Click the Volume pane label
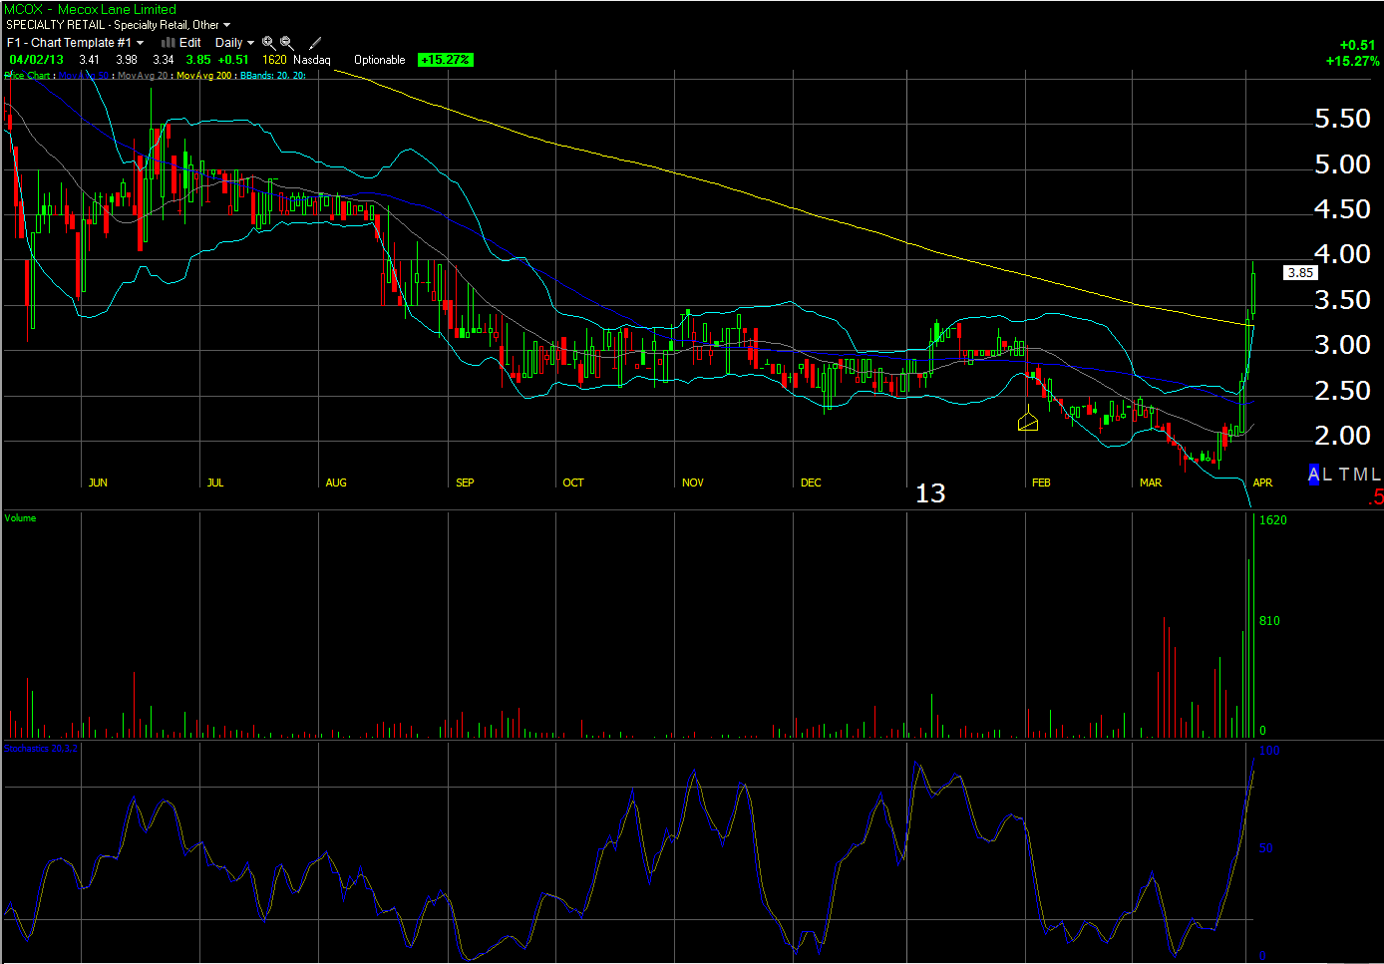The height and width of the screenshot is (964, 1384). [20, 518]
